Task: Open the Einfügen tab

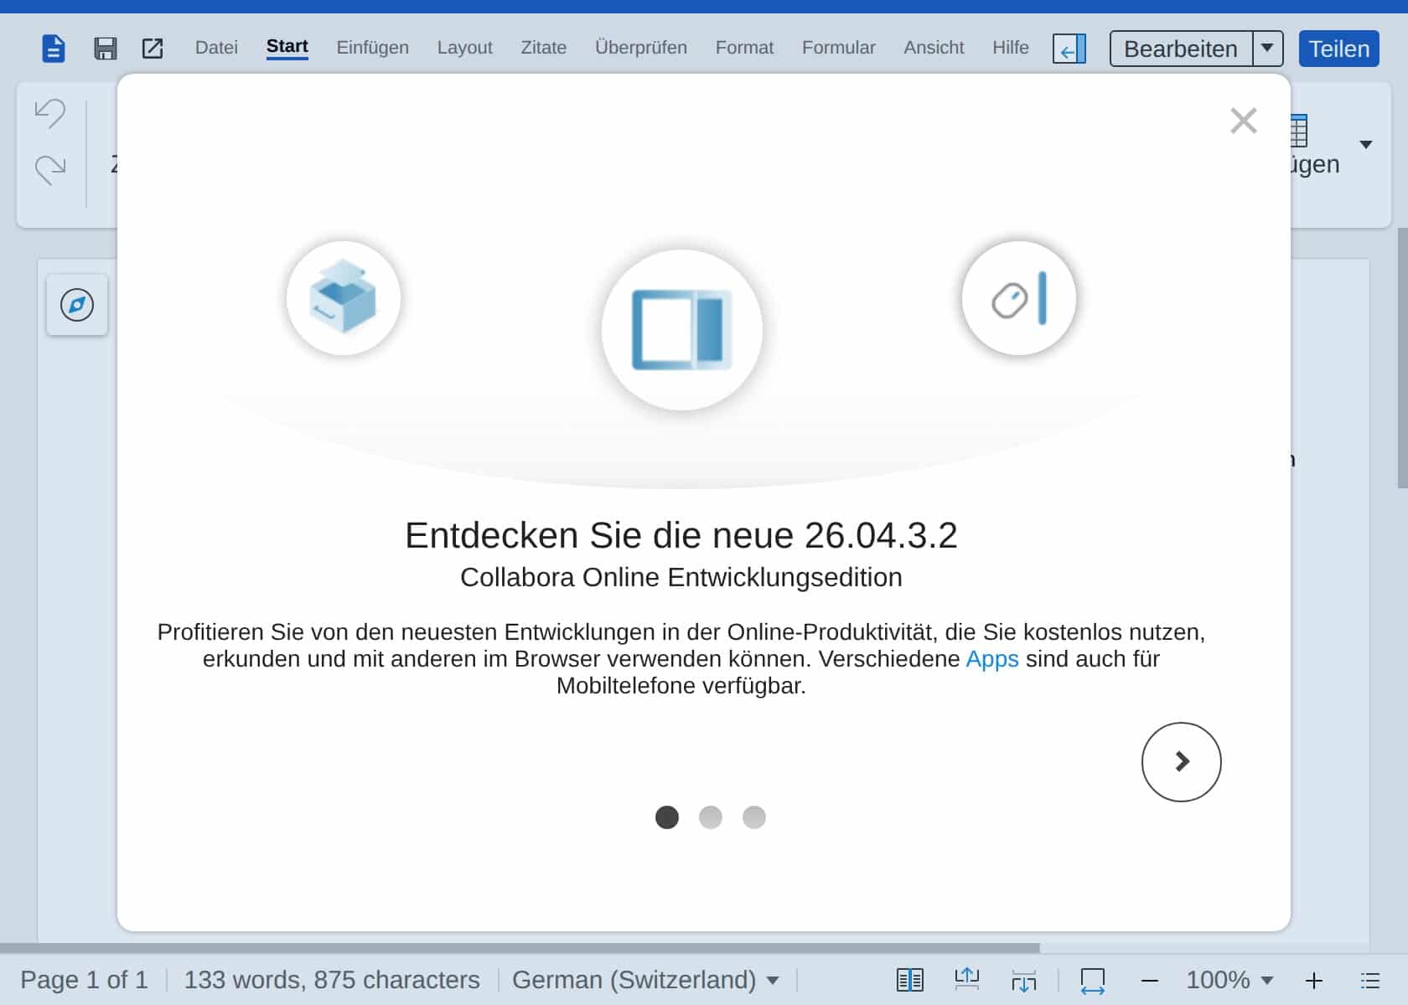Action: click(x=373, y=48)
